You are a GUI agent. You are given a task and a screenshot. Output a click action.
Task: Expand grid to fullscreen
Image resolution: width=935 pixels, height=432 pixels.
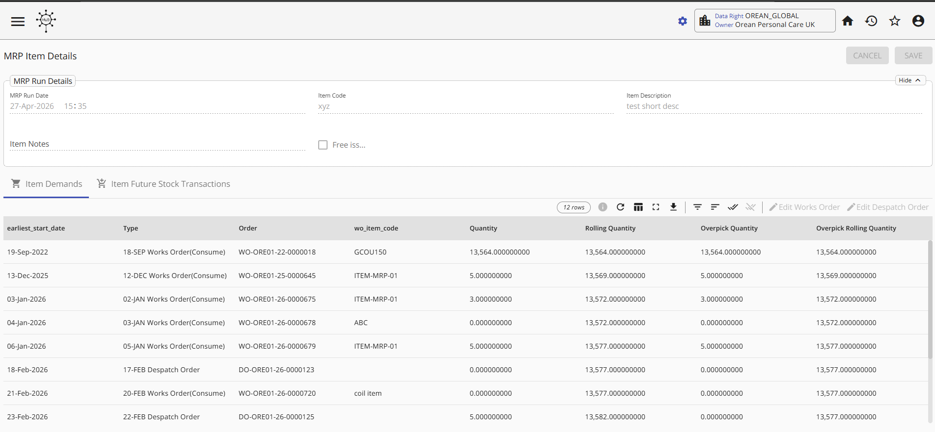[x=656, y=207]
